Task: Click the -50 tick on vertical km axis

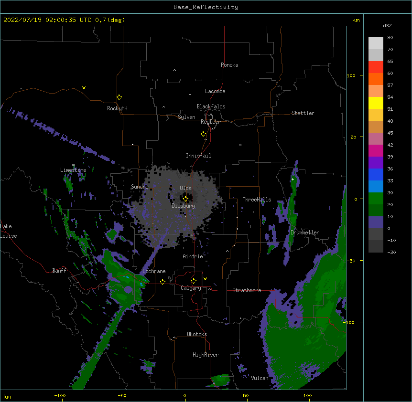Action: tap(351, 261)
